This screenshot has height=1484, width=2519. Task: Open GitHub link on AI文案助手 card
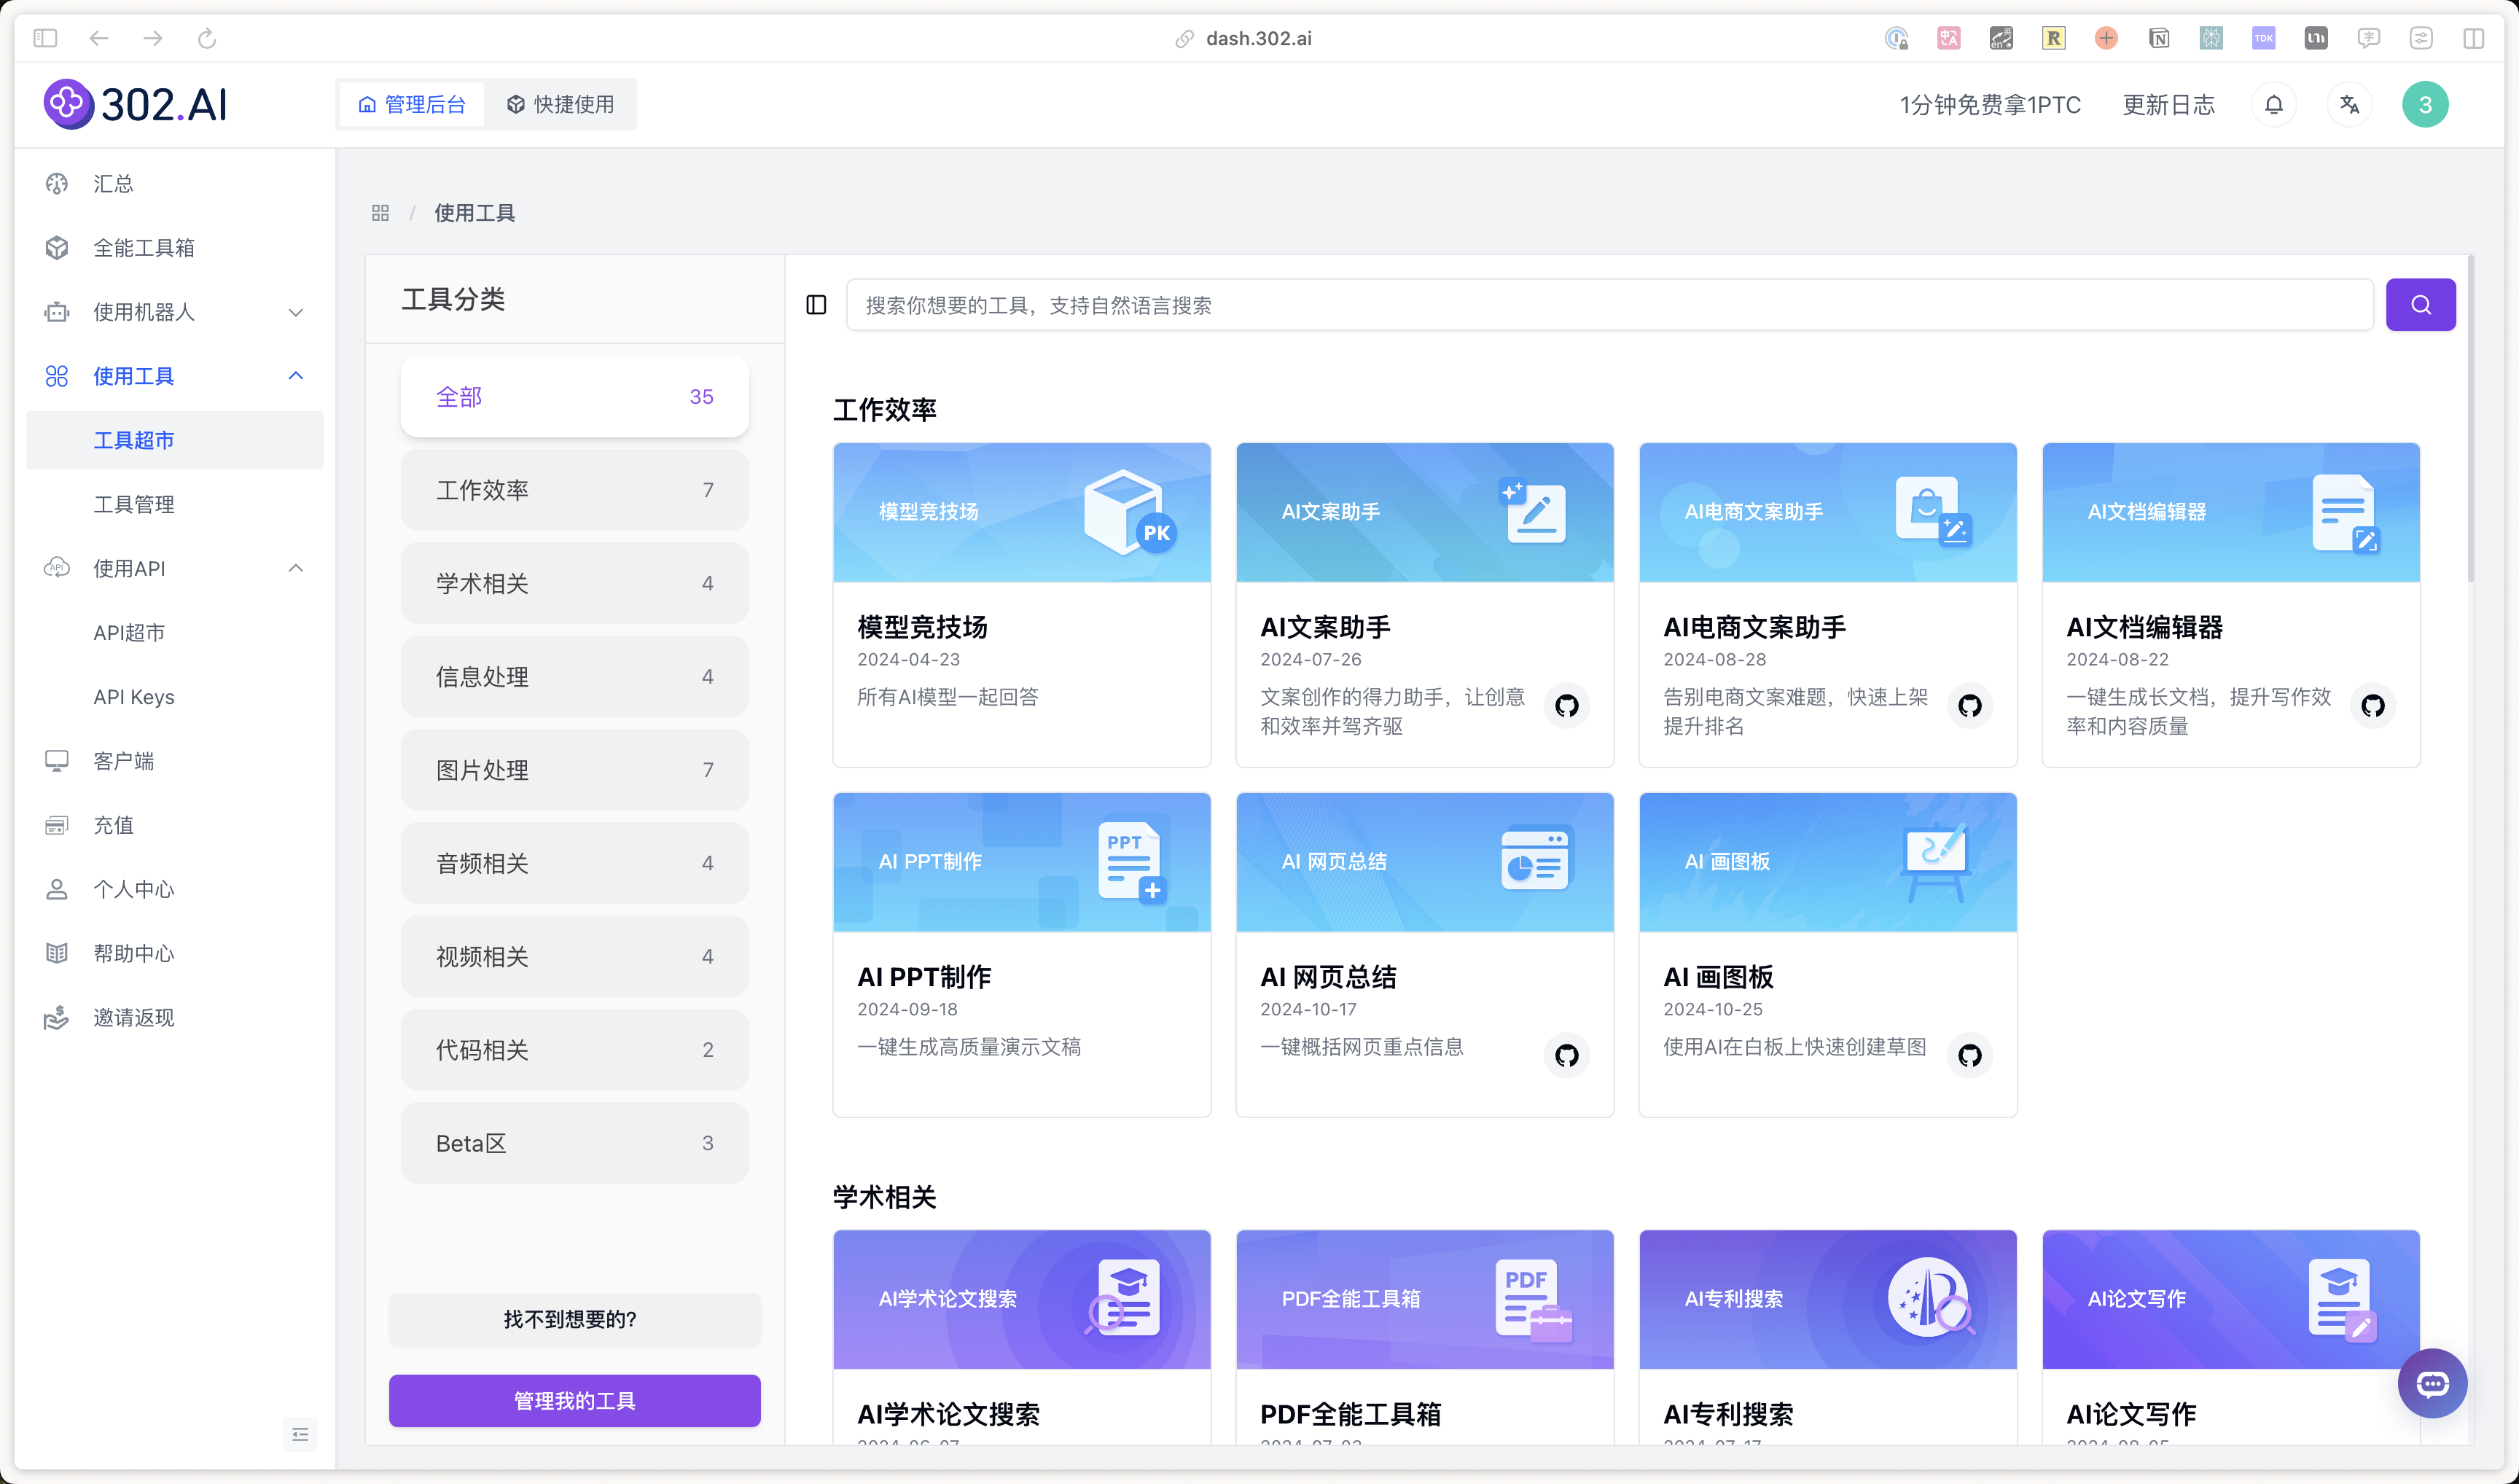coord(1566,706)
